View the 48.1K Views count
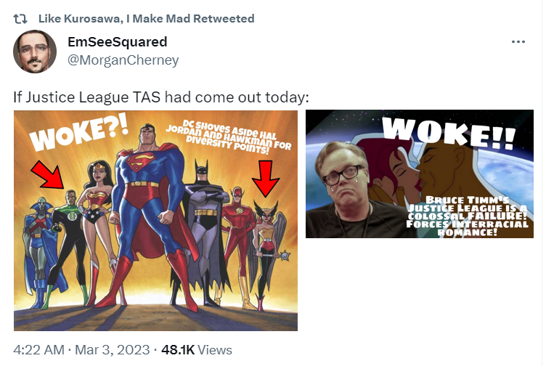The height and width of the screenshot is (366, 546). pos(197,349)
